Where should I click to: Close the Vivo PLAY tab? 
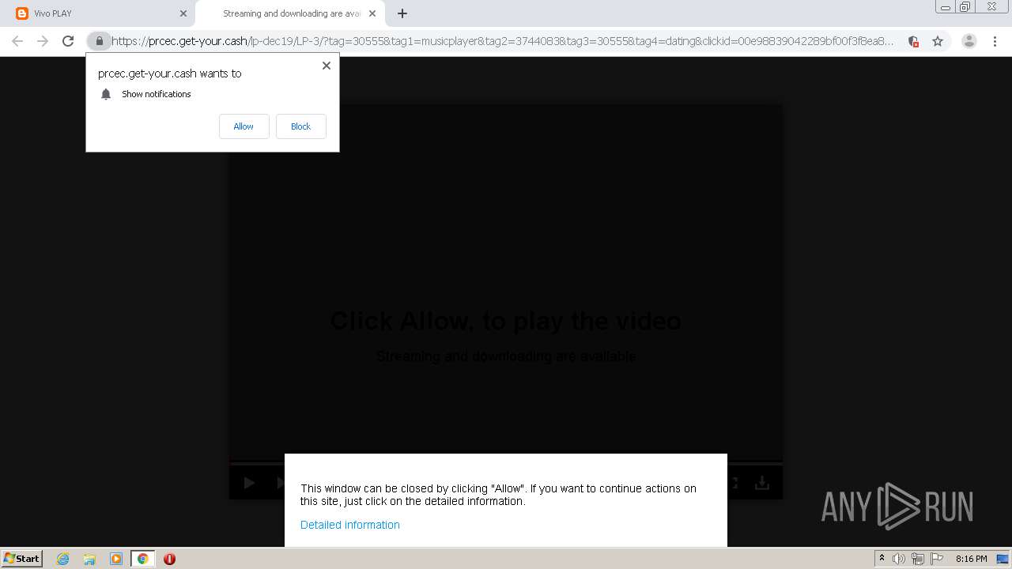[183, 13]
